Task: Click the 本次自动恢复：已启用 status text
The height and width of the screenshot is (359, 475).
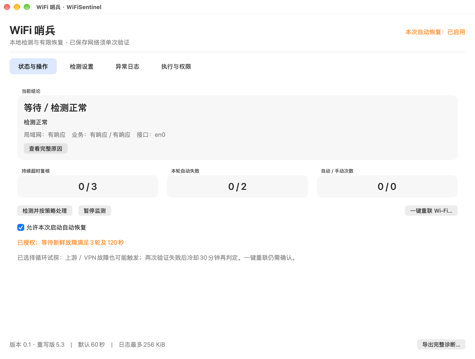Action: coord(435,32)
